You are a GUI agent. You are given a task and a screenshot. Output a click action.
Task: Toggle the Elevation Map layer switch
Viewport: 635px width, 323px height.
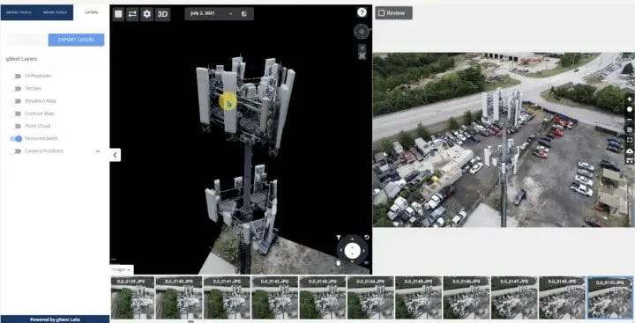(x=16, y=101)
